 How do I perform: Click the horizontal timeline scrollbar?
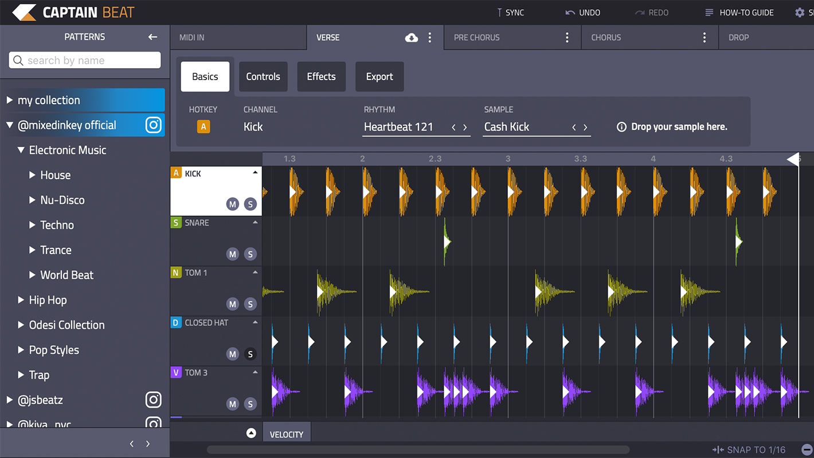(418, 450)
